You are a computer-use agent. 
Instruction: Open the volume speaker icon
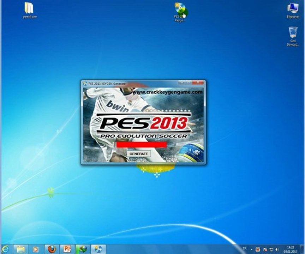click(x=277, y=249)
